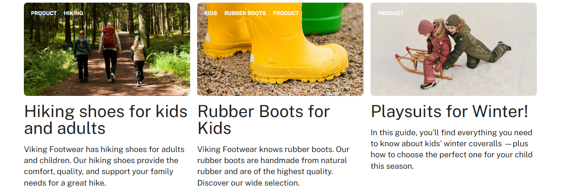The width and height of the screenshot is (562, 194).
Task: Open 'Hiking shoes for kids and adults' headline
Action: click(106, 120)
